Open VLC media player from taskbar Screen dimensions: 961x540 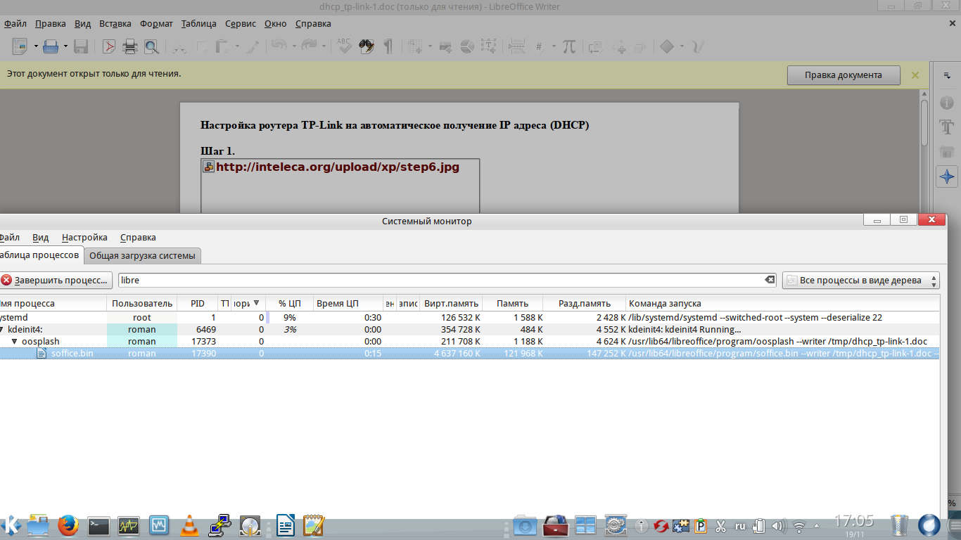[189, 525]
